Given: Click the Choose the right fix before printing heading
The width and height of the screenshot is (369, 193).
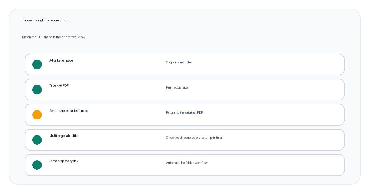Looking at the screenshot, I should pos(46,20).
